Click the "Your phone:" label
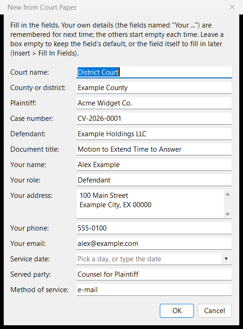 (29, 228)
